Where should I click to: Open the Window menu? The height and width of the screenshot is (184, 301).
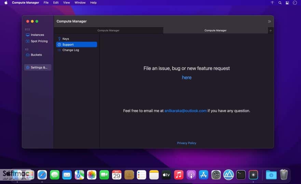(80, 3)
